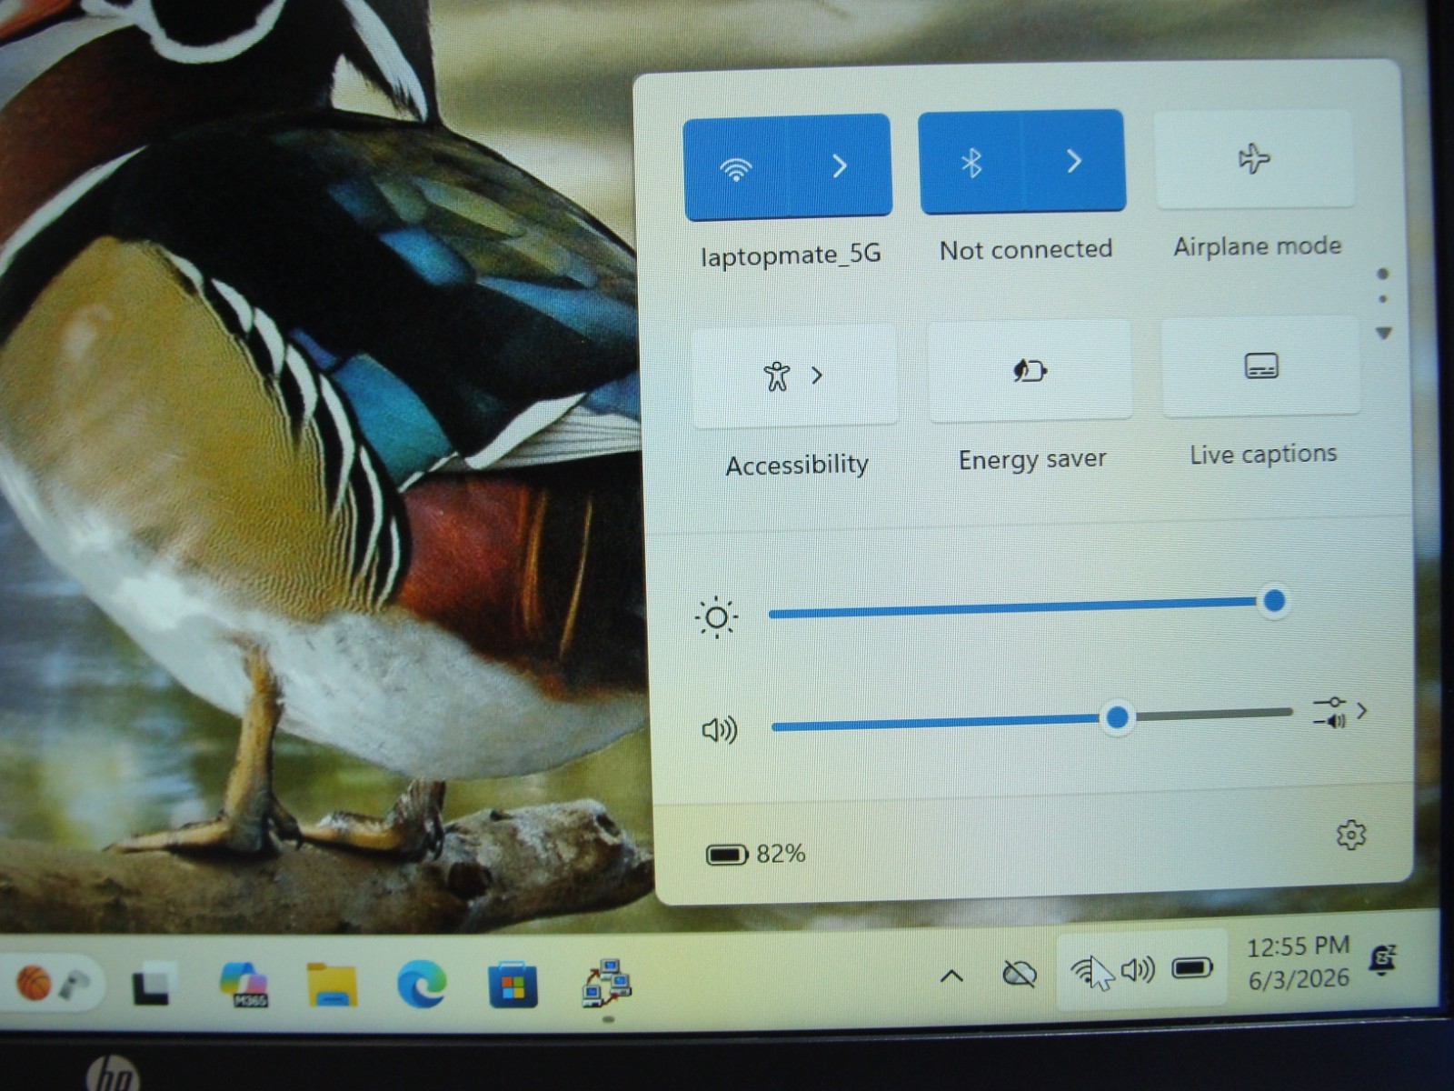Enable Live captions tile

point(1260,366)
